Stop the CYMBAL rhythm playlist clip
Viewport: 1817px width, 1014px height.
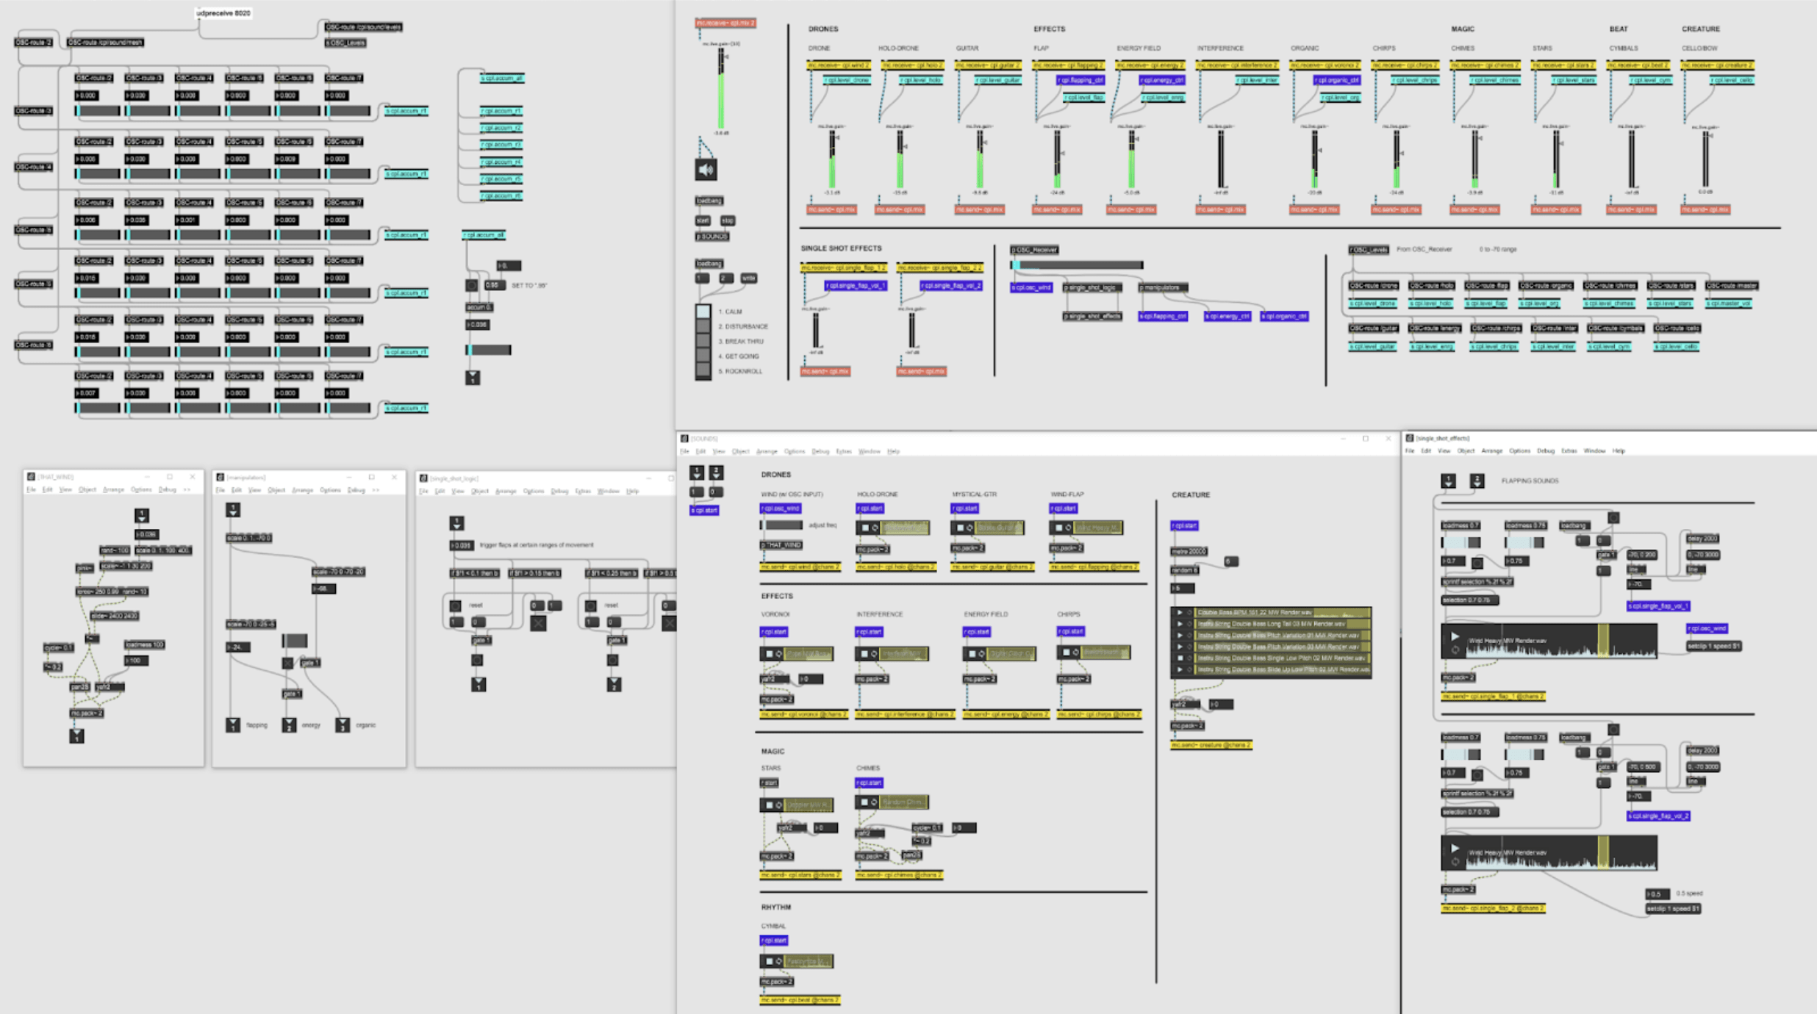pyautogui.click(x=770, y=961)
